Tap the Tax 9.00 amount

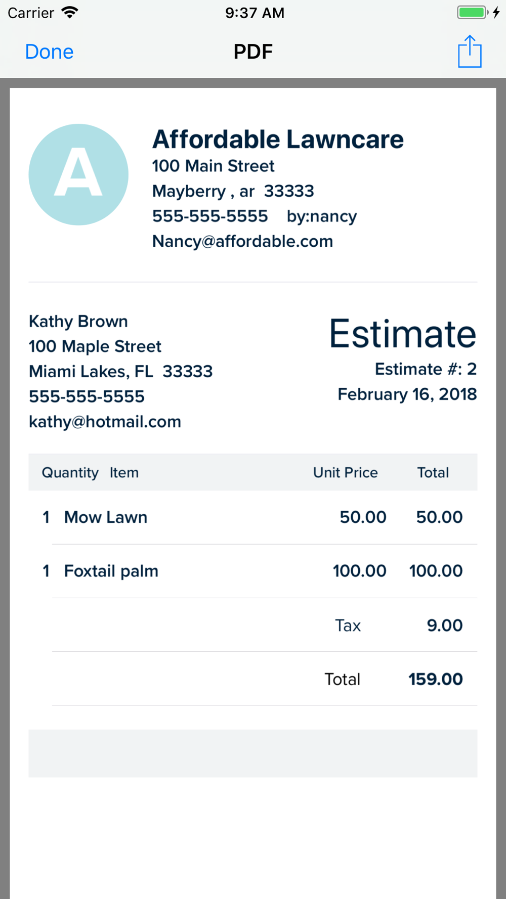pyautogui.click(x=445, y=625)
